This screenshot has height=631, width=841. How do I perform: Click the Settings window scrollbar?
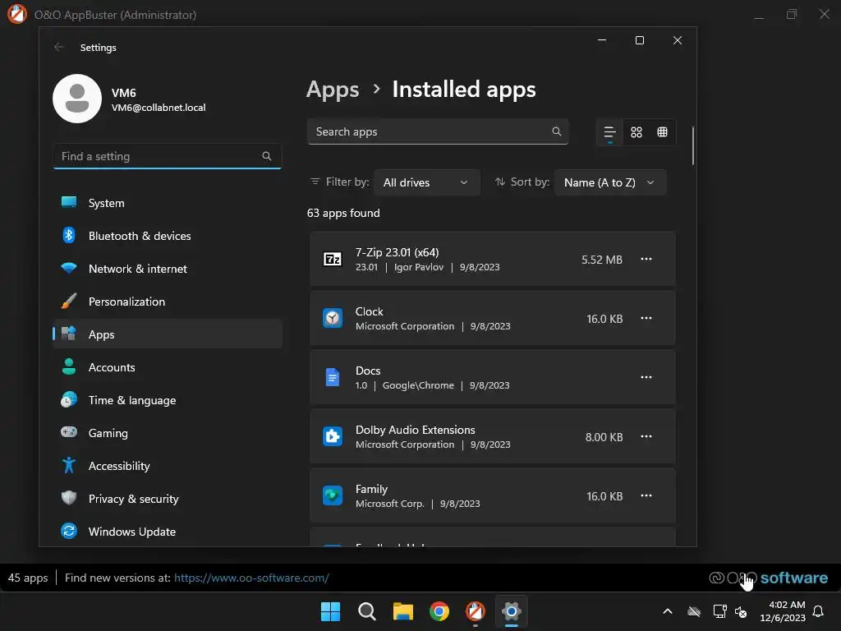tap(693, 145)
